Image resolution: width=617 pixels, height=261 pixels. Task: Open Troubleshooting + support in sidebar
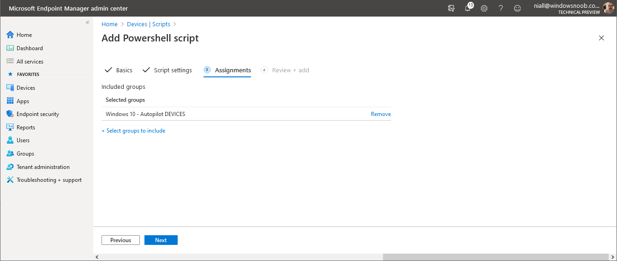[49, 180]
